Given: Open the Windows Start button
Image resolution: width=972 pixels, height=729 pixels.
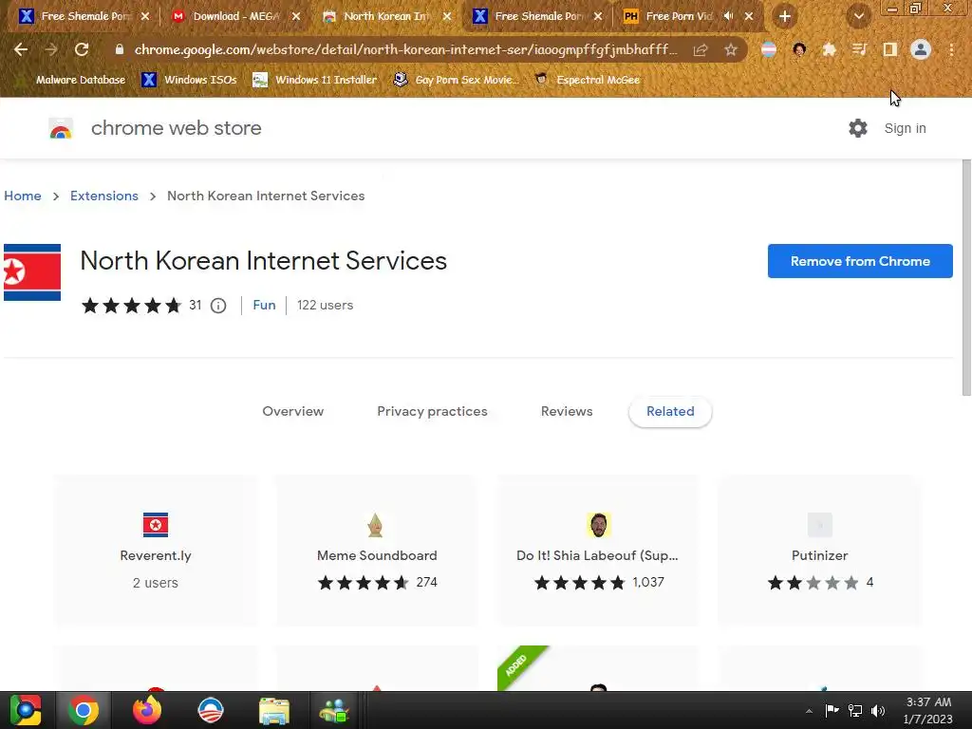Looking at the screenshot, I should (26, 710).
